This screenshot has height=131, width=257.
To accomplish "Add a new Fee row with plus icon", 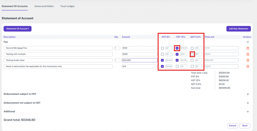I will click(248, 42).
